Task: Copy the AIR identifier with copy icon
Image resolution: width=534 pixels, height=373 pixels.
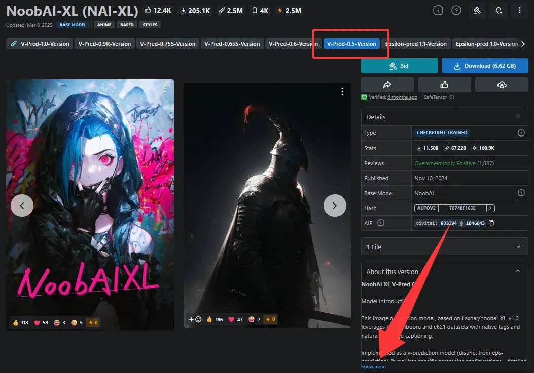Action: coord(491,223)
